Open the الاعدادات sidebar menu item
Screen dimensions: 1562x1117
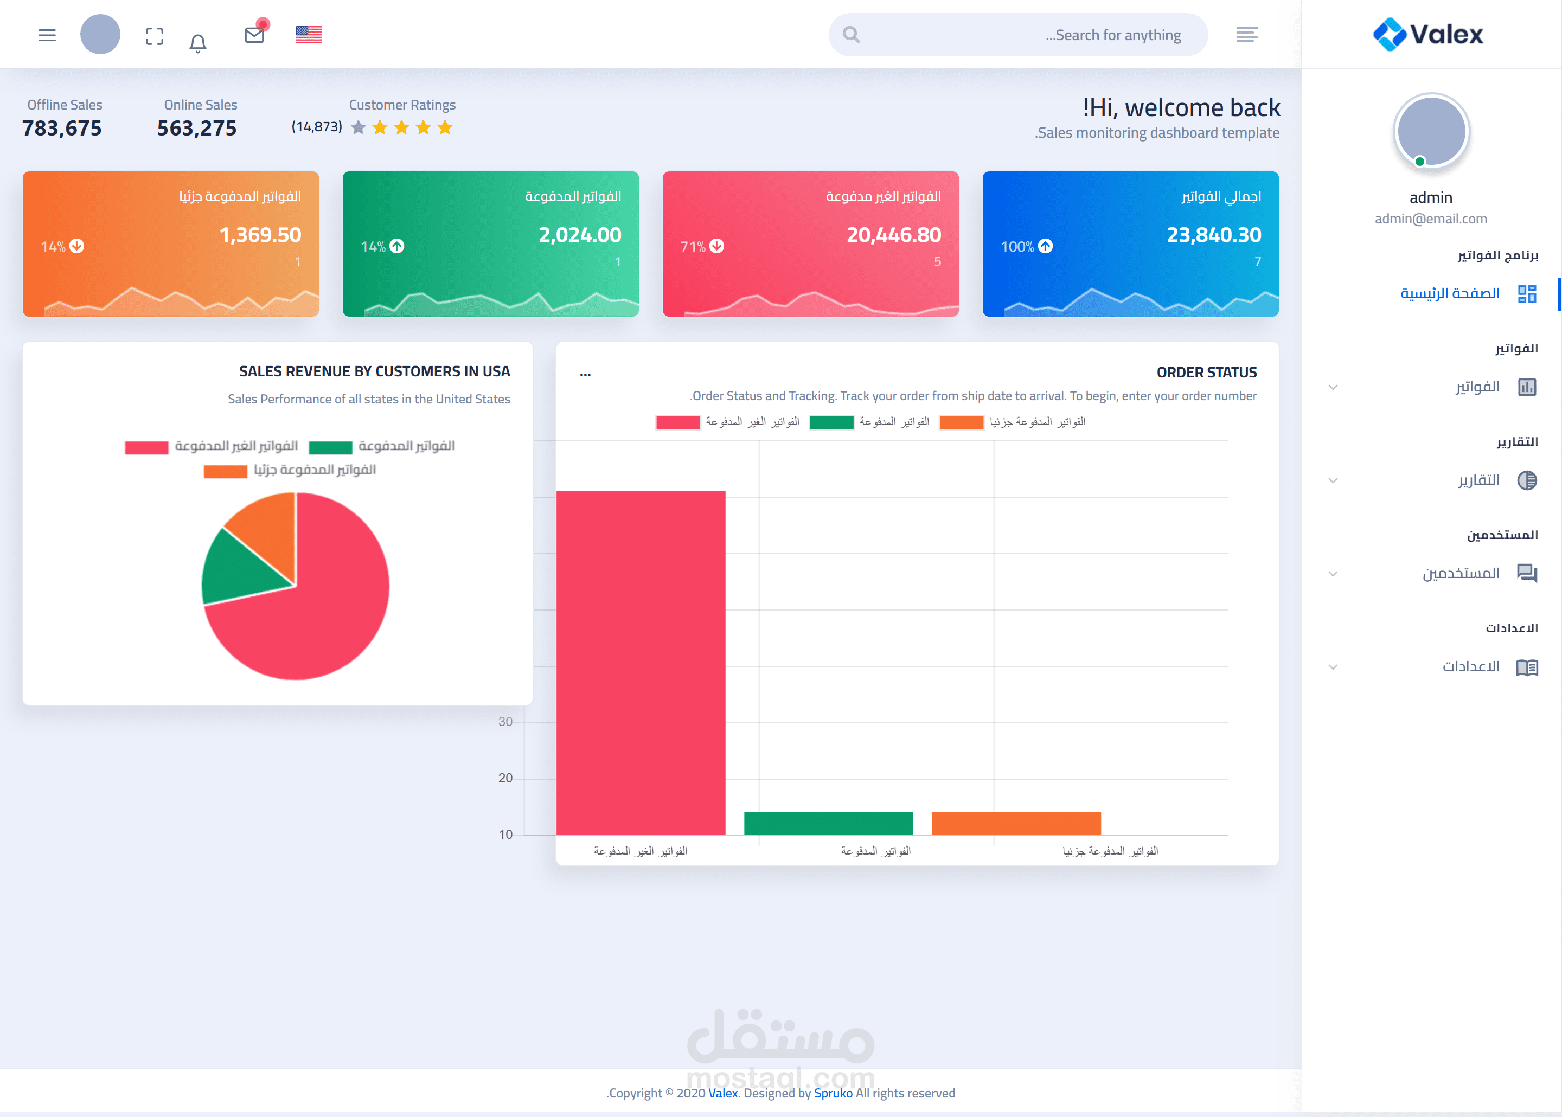pyautogui.click(x=1470, y=666)
